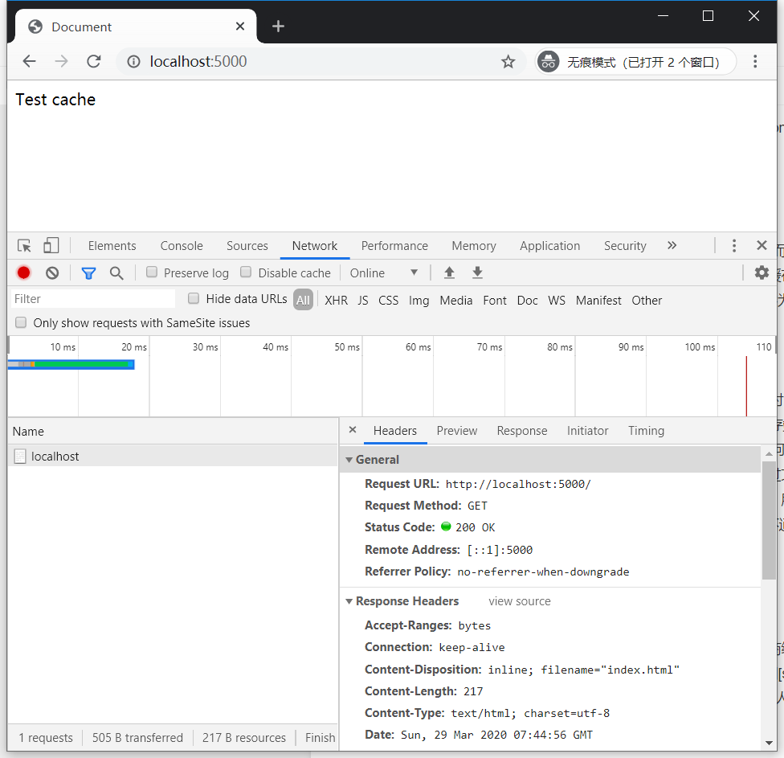Export HAR file with download arrow
784x758 pixels.
click(x=477, y=272)
